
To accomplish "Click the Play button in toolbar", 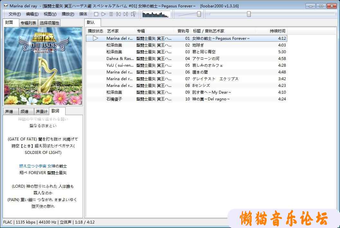I will point(104,14).
